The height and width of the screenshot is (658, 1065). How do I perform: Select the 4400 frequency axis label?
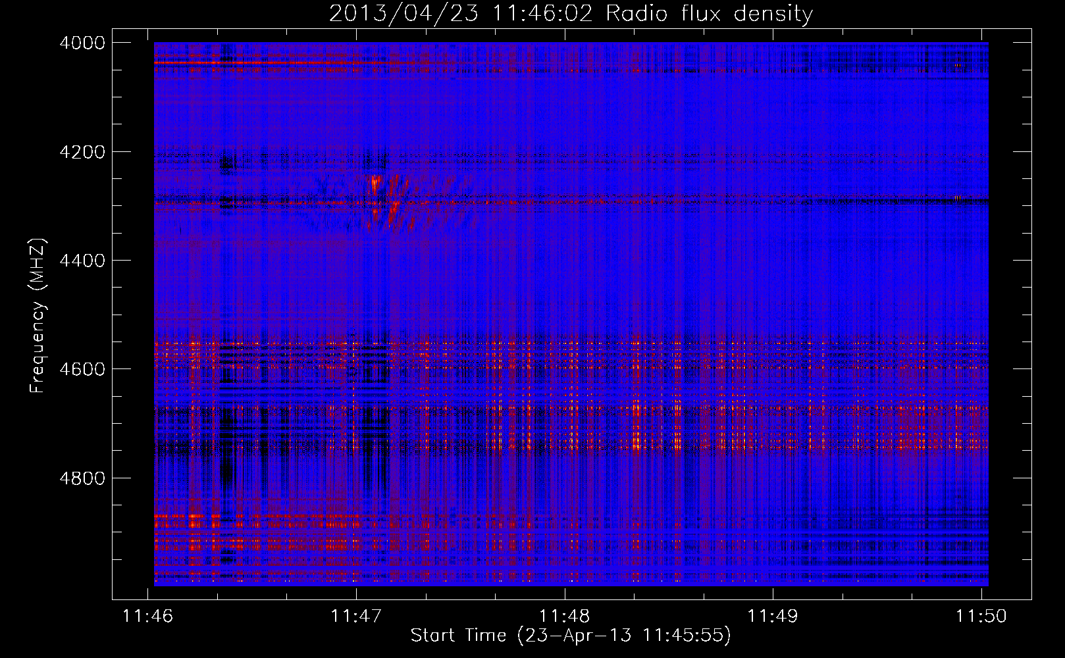click(x=82, y=261)
